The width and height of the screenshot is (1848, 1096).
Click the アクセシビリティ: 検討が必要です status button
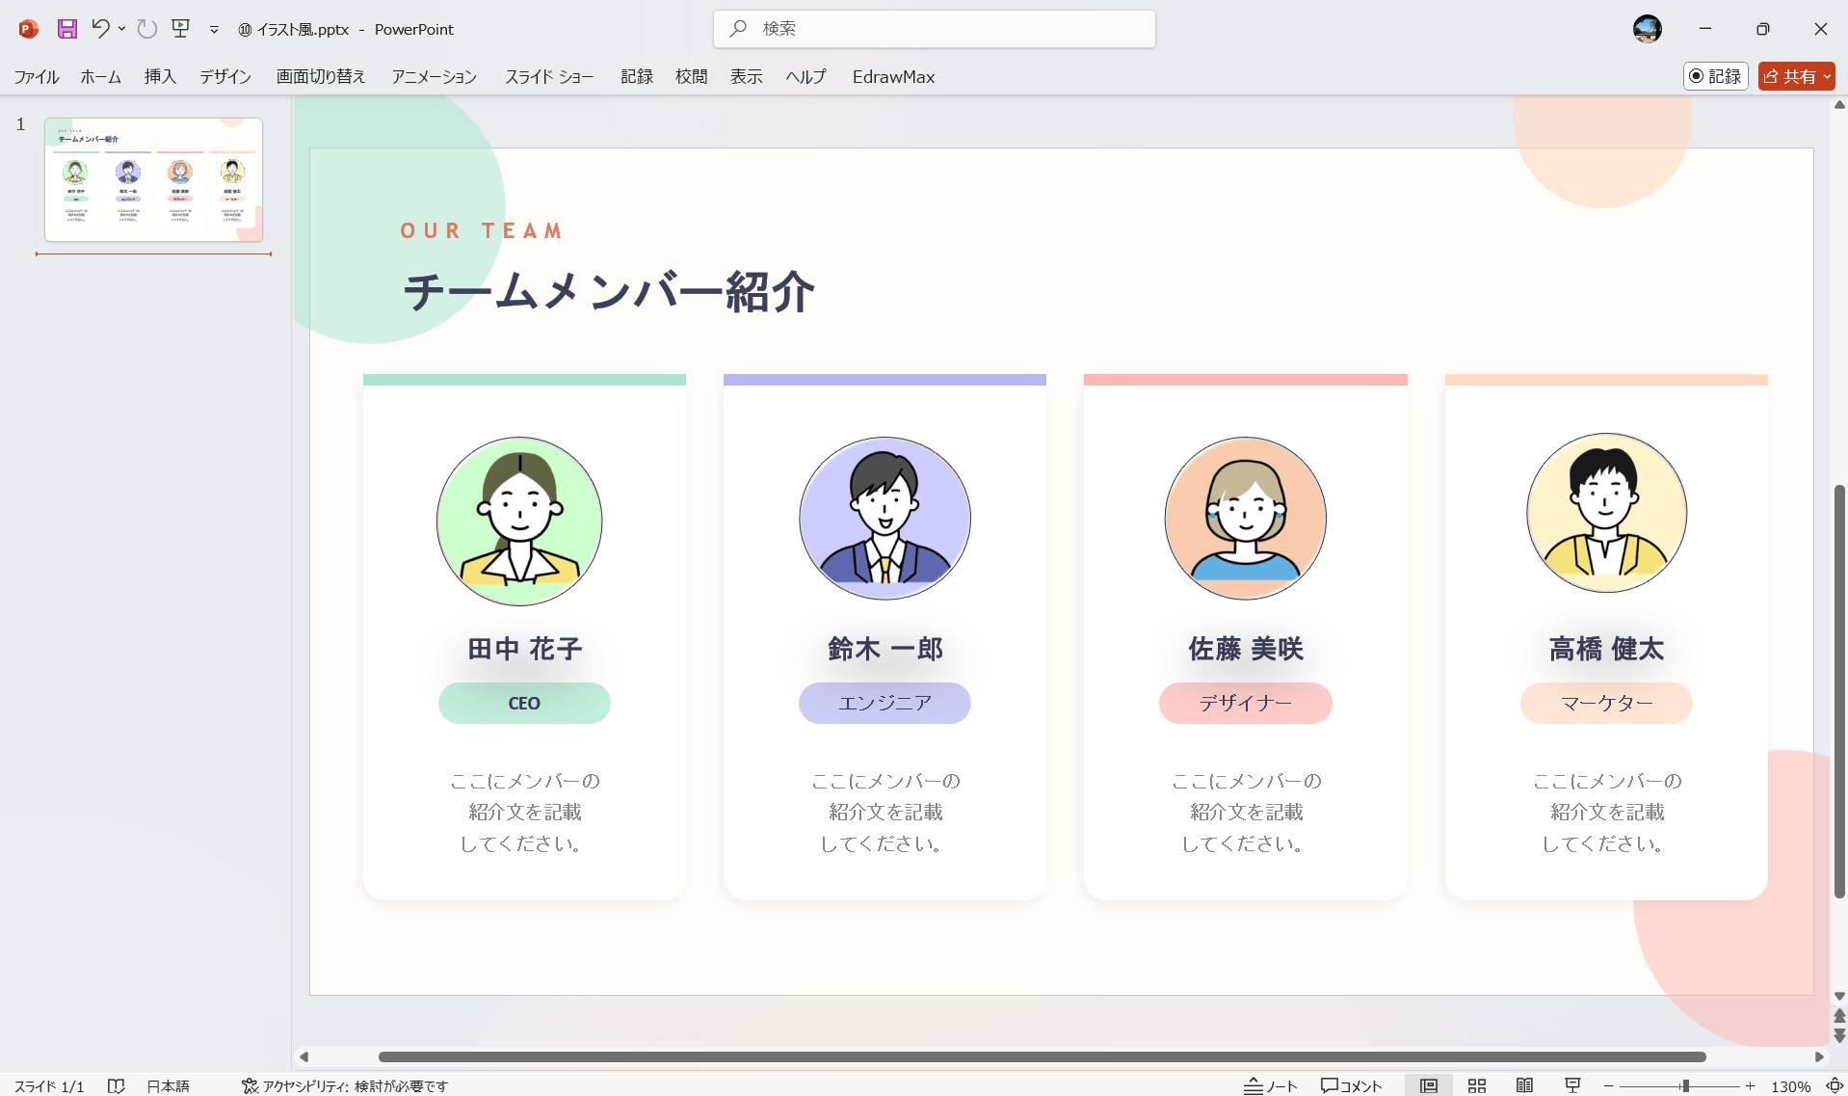pos(344,1085)
